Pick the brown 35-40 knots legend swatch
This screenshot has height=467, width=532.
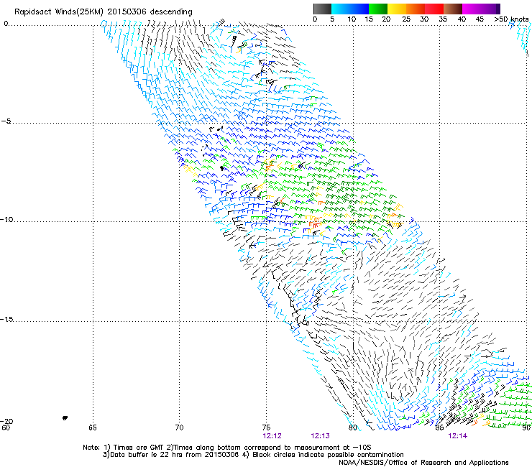453,9
